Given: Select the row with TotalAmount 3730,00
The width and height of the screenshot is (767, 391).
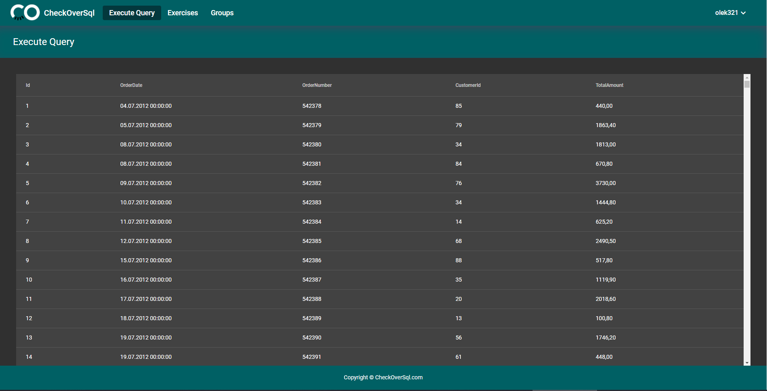Looking at the screenshot, I should pyautogui.click(x=380, y=183).
